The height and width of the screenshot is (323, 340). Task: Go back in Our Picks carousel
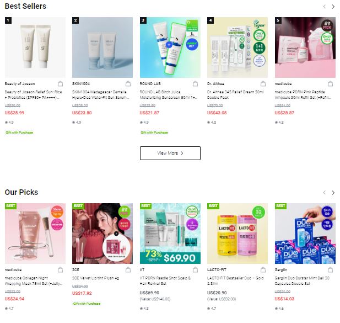point(324,193)
